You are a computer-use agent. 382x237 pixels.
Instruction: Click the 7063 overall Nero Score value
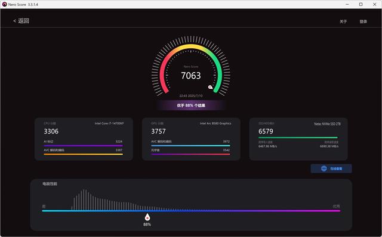(191, 76)
